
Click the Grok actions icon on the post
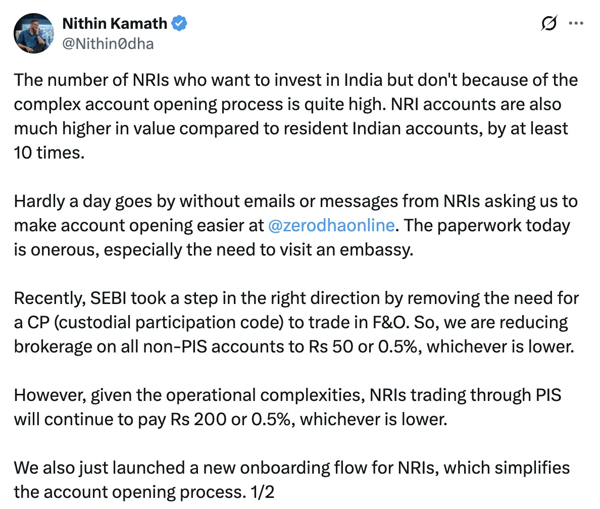pyautogui.click(x=549, y=23)
